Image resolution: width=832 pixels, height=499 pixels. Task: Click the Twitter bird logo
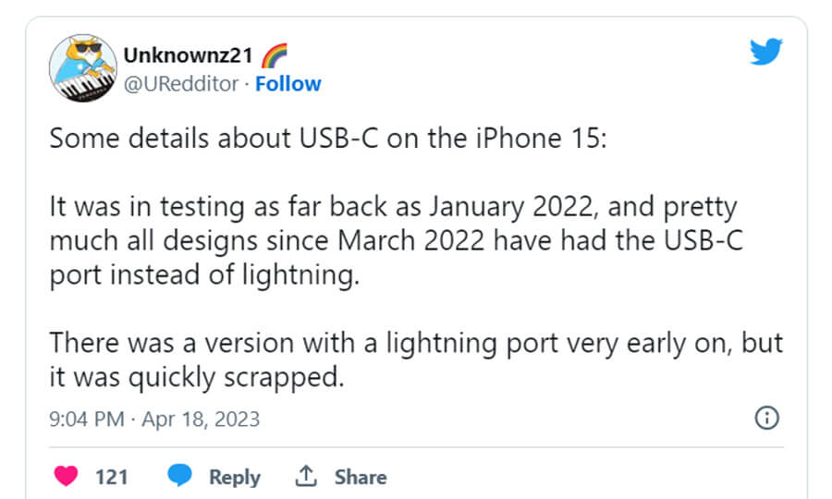[x=765, y=54]
